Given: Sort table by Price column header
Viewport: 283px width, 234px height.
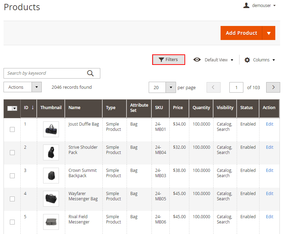Looking at the screenshot, I should tap(178, 108).
